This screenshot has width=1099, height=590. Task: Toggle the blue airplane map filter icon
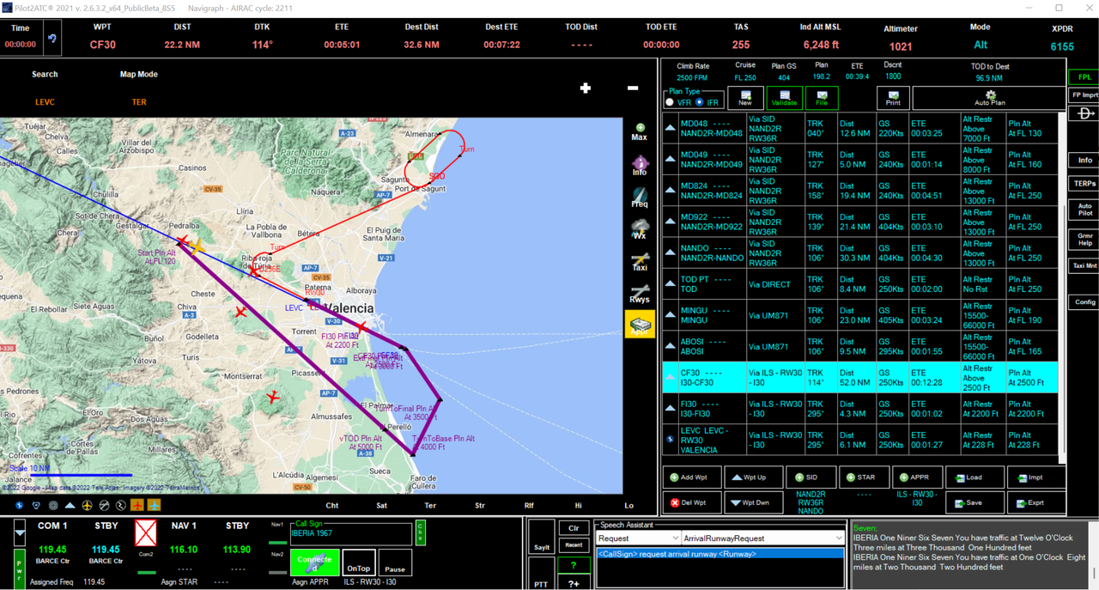(x=155, y=505)
